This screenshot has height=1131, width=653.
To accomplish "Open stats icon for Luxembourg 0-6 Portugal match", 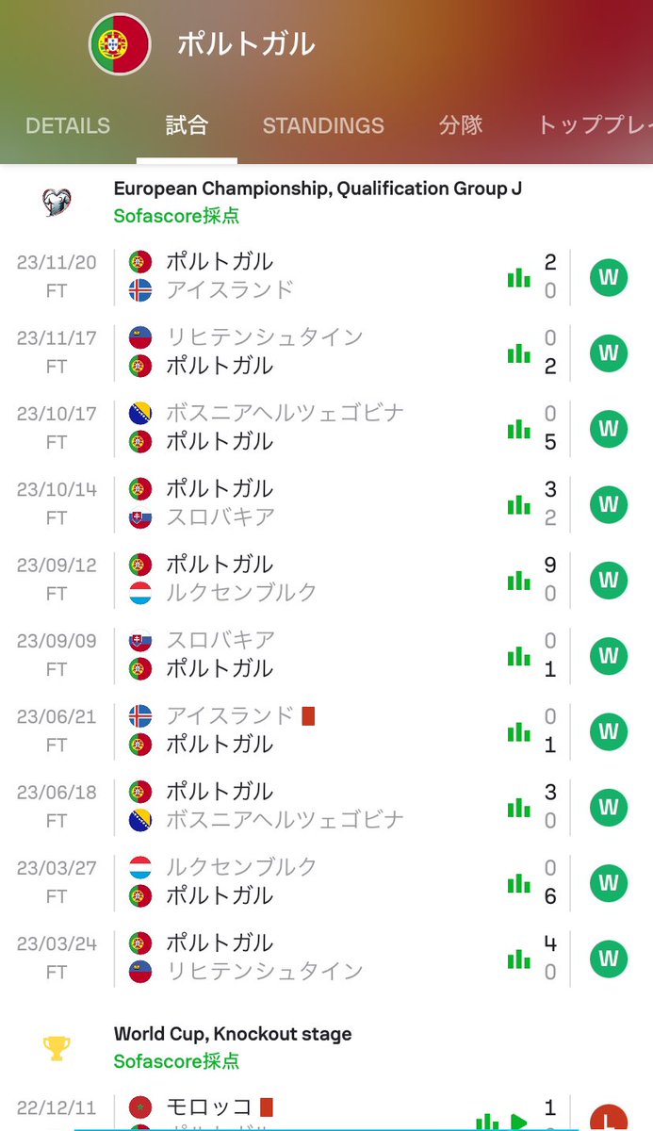I will (x=518, y=881).
